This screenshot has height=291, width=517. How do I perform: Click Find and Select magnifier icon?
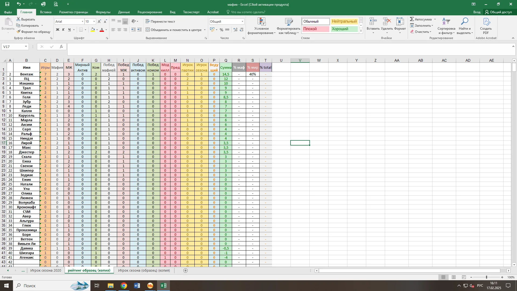[465, 22]
